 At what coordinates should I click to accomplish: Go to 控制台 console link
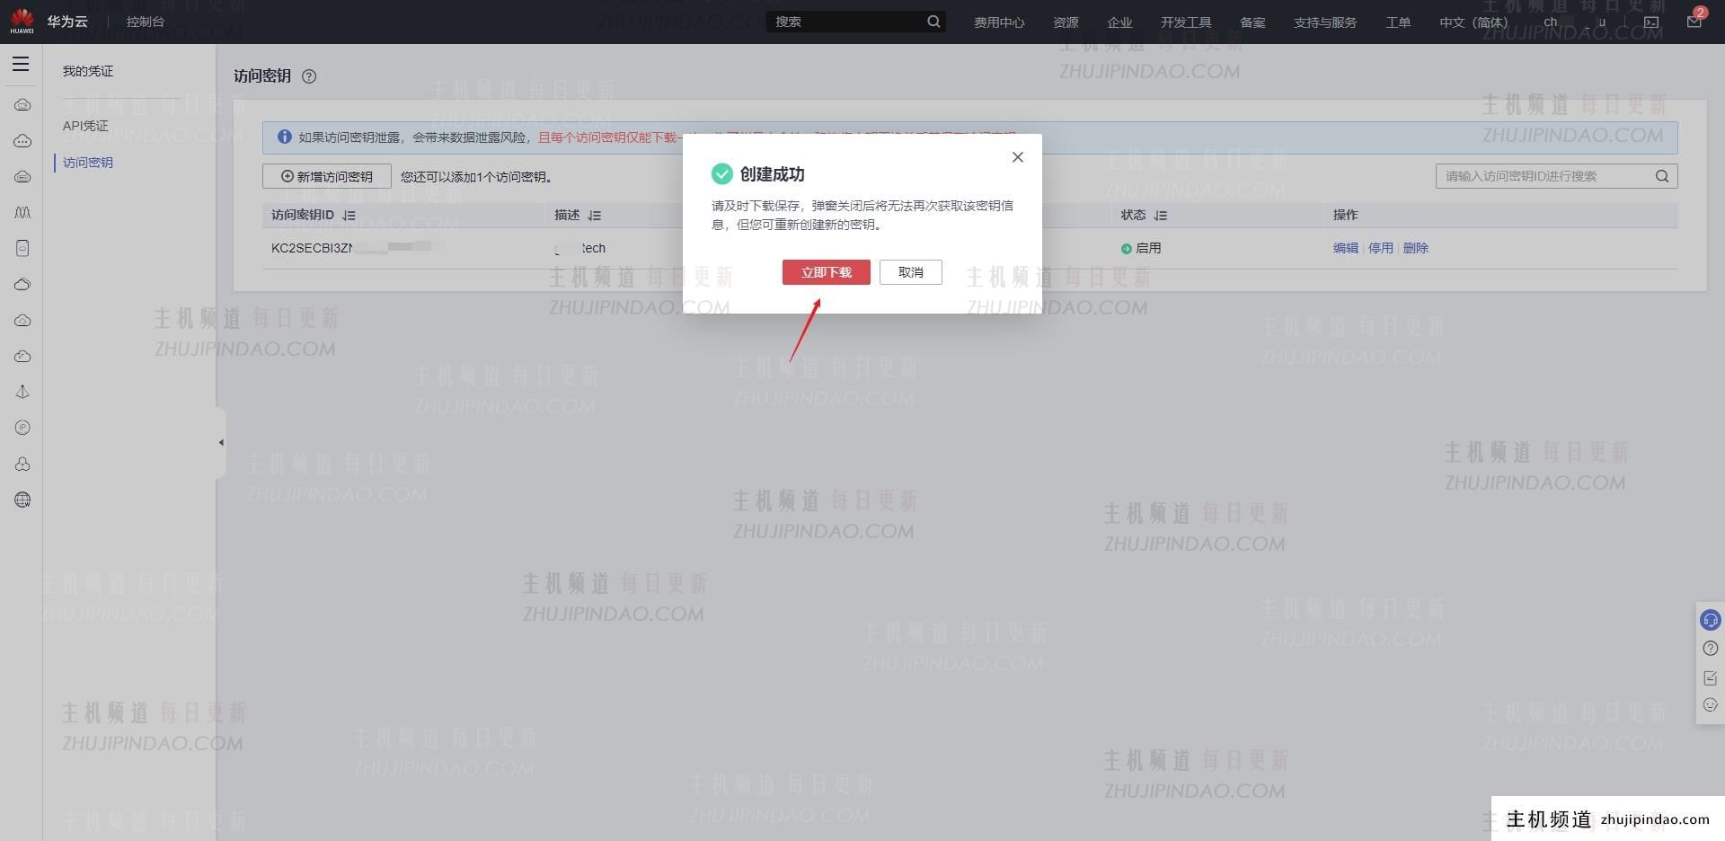coord(146,22)
